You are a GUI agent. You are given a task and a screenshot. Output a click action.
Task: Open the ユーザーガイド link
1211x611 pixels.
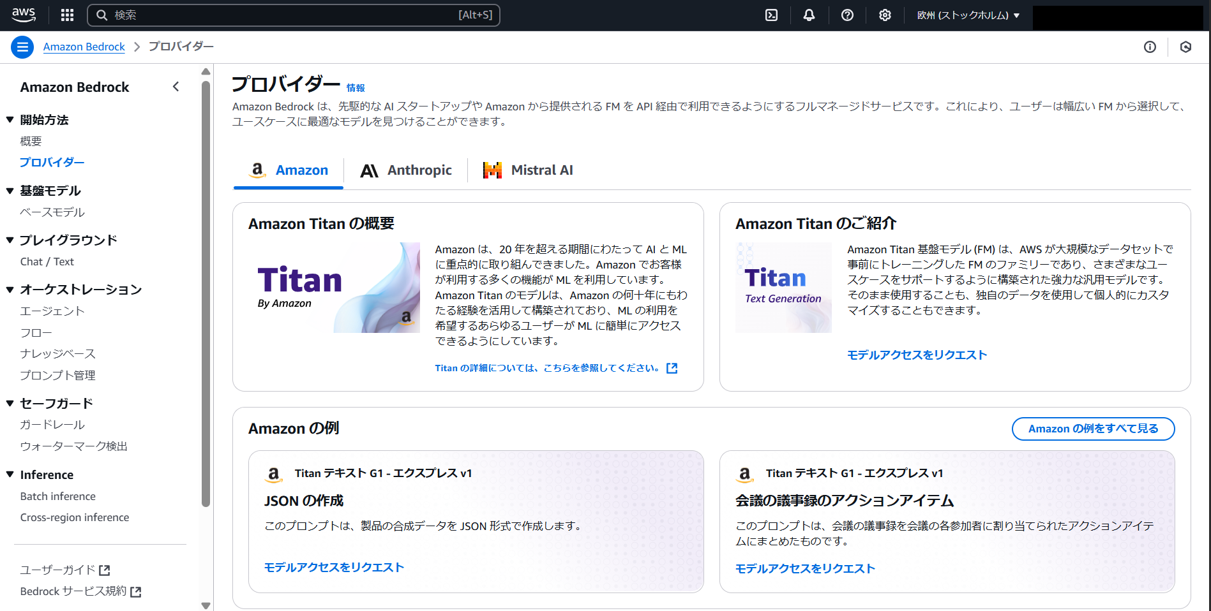pyautogui.click(x=58, y=570)
